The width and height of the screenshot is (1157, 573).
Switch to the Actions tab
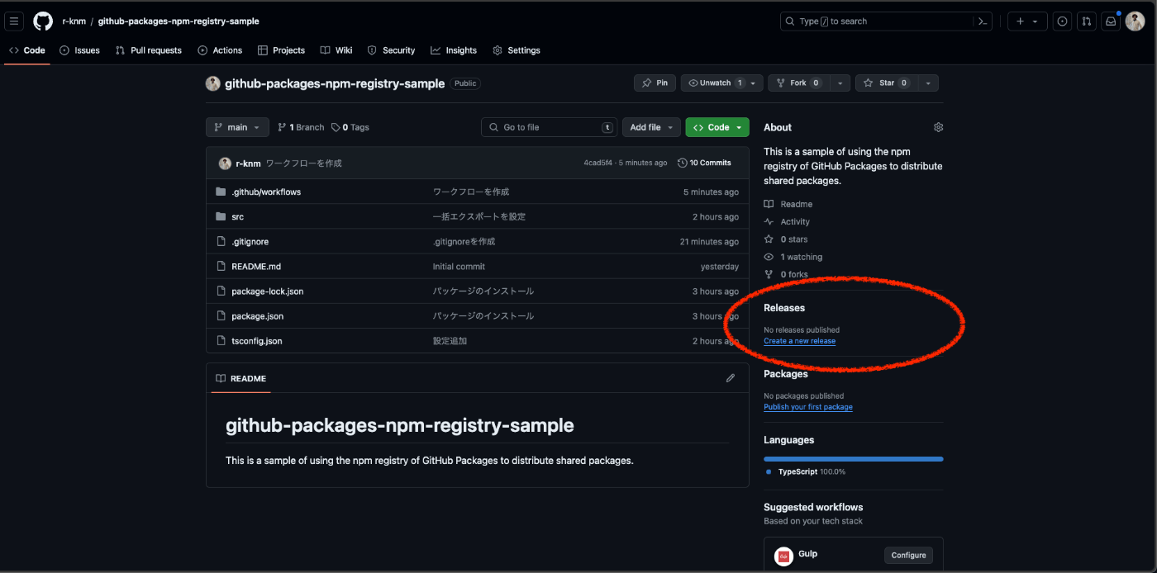220,50
